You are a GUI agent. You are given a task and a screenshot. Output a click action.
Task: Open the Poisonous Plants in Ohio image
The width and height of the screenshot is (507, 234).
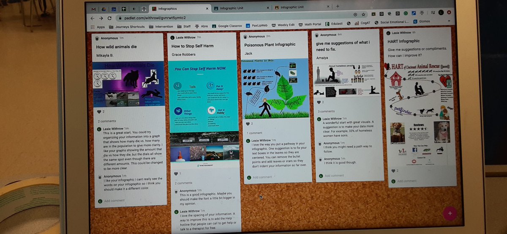point(275,88)
